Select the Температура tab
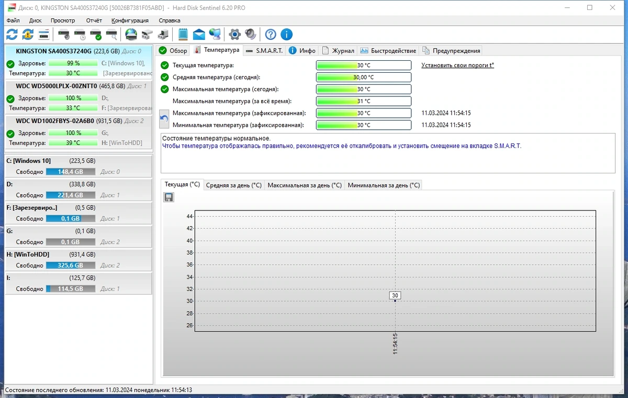The width and height of the screenshot is (628, 398). (217, 50)
